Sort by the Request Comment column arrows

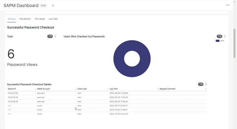coord(206,89)
